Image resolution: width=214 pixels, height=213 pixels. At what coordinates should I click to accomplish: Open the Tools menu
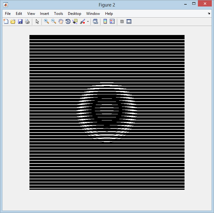pyautogui.click(x=58, y=14)
